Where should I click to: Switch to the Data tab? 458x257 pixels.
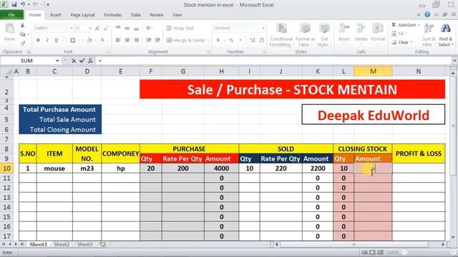point(135,15)
